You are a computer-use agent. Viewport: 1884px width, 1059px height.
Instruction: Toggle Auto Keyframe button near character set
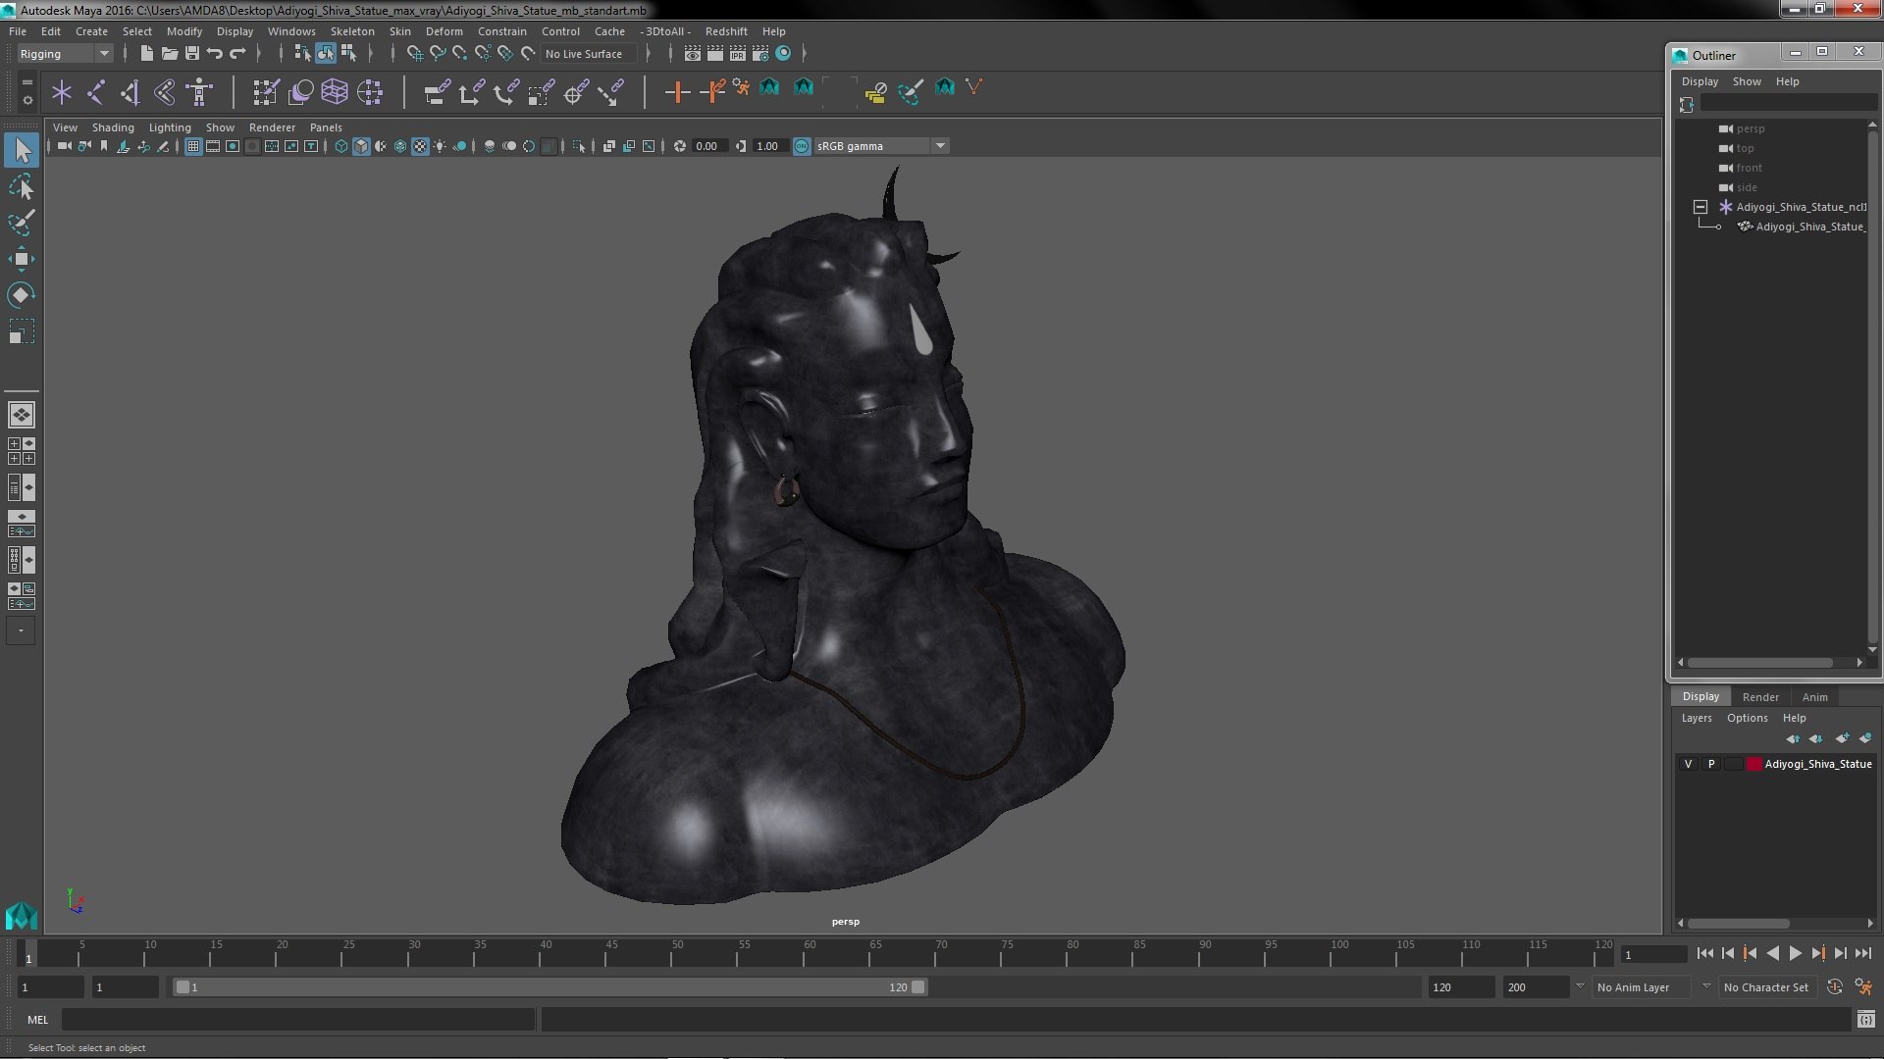click(1835, 987)
